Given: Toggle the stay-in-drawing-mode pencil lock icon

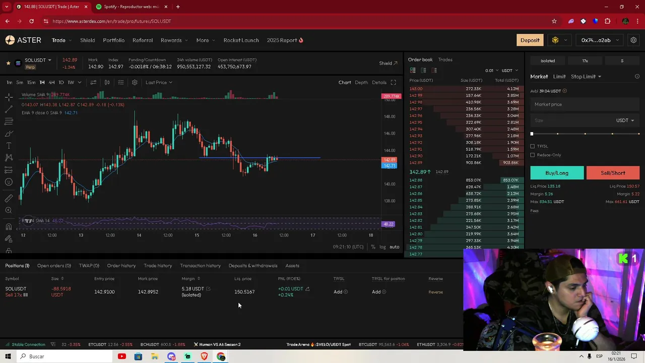Looking at the screenshot, I should (x=9, y=239).
